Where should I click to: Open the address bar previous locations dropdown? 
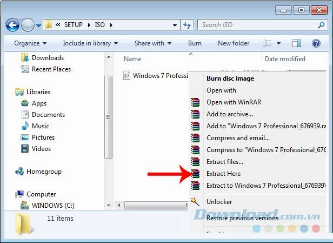click(x=175, y=25)
